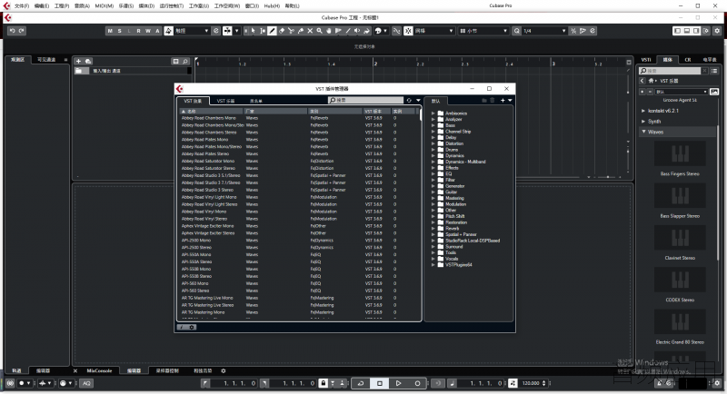Screen dimensions: 727x394
Task: Click the back arrow in media rack
Action: coord(642,81)
